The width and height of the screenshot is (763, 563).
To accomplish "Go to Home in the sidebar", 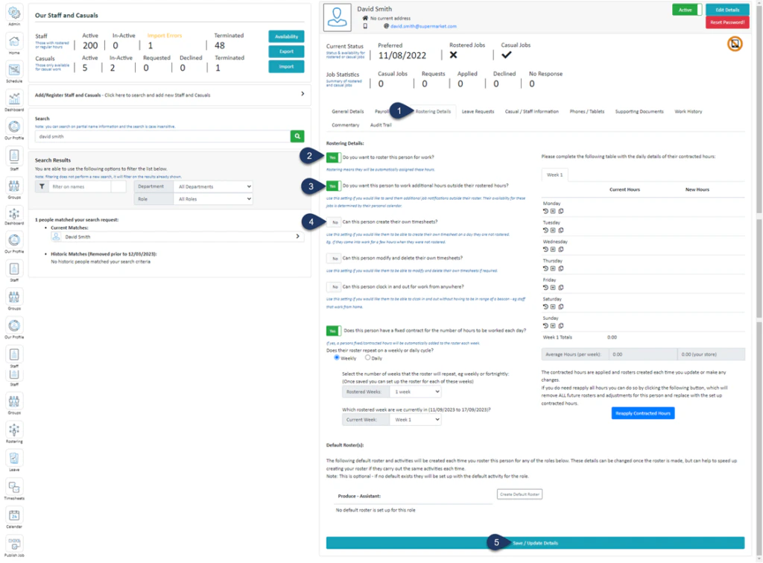I will tap(14, 43).
